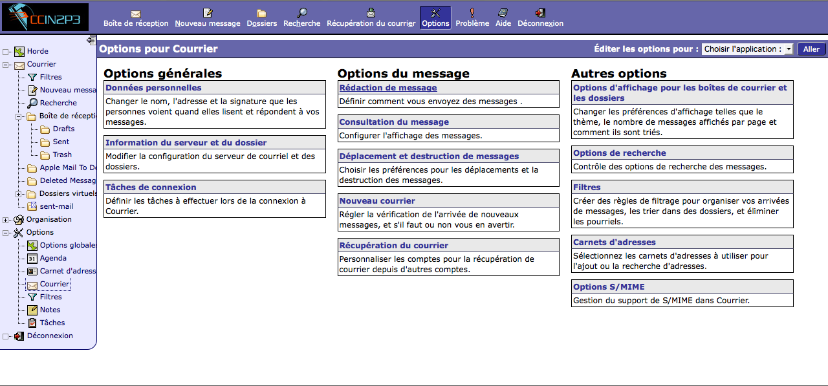Screen dimensions: 828x386
Task: Open the Tâches de connexion link
Action: pos(151,188)
